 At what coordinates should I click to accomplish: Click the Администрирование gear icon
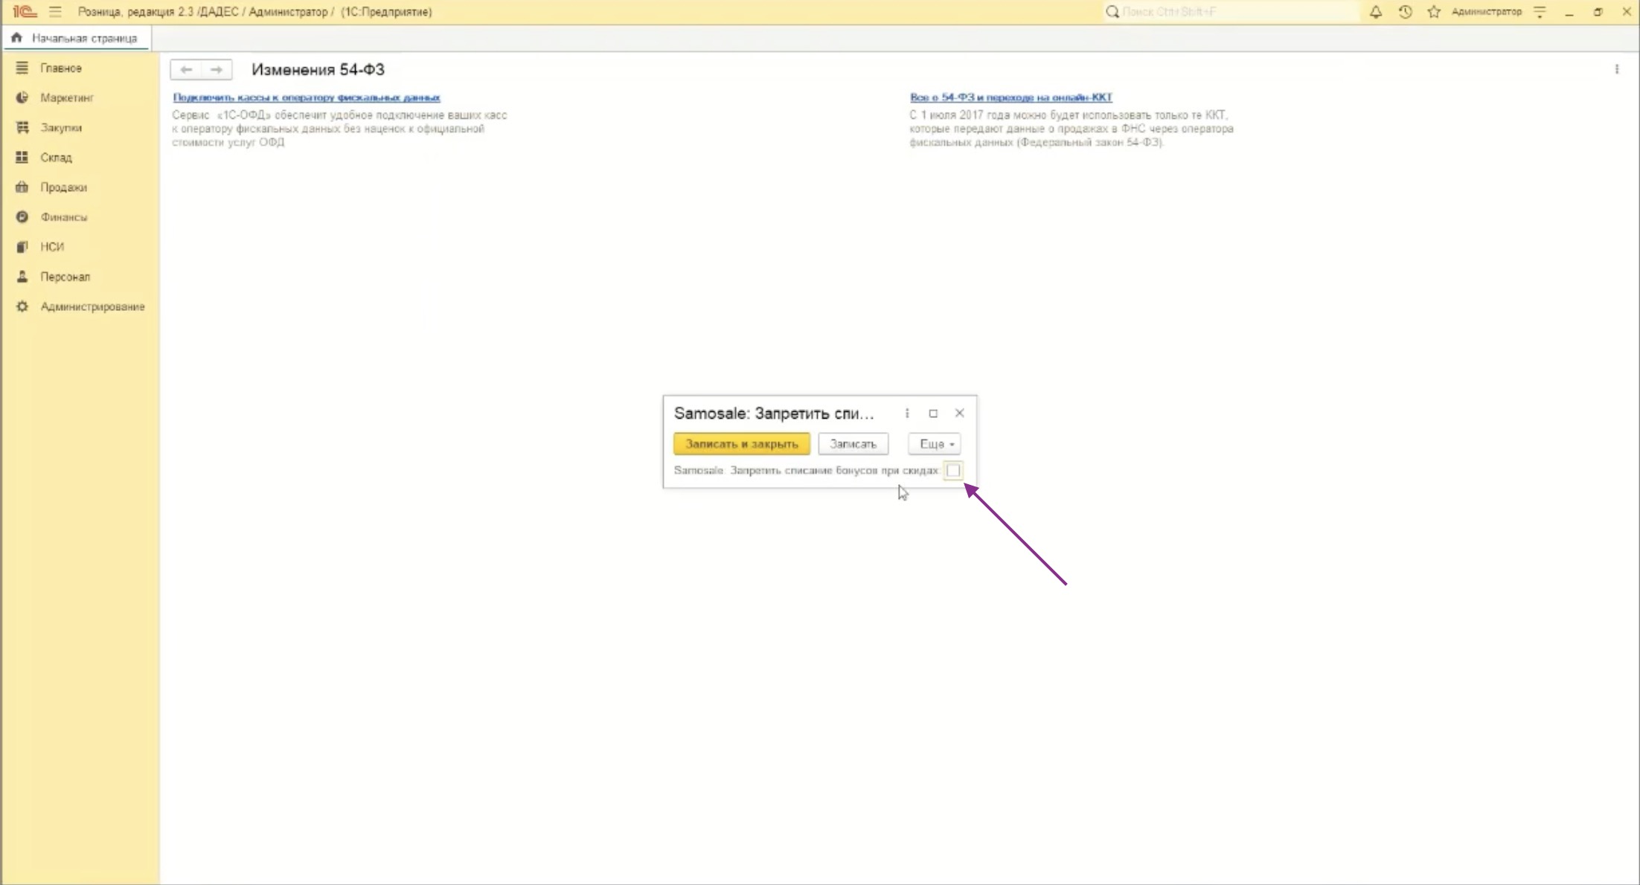coord(22,306)
